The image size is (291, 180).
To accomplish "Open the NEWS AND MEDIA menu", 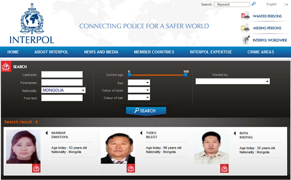I will (101, 52).
